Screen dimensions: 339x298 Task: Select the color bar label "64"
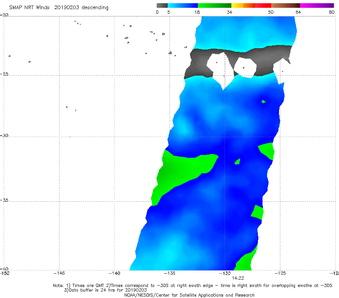(x=298, y=12)
